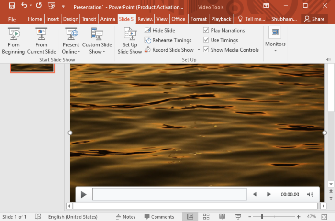Screen dimensions: 335x221
Task: Open the File menu
Action: click(x=12, y=19)
